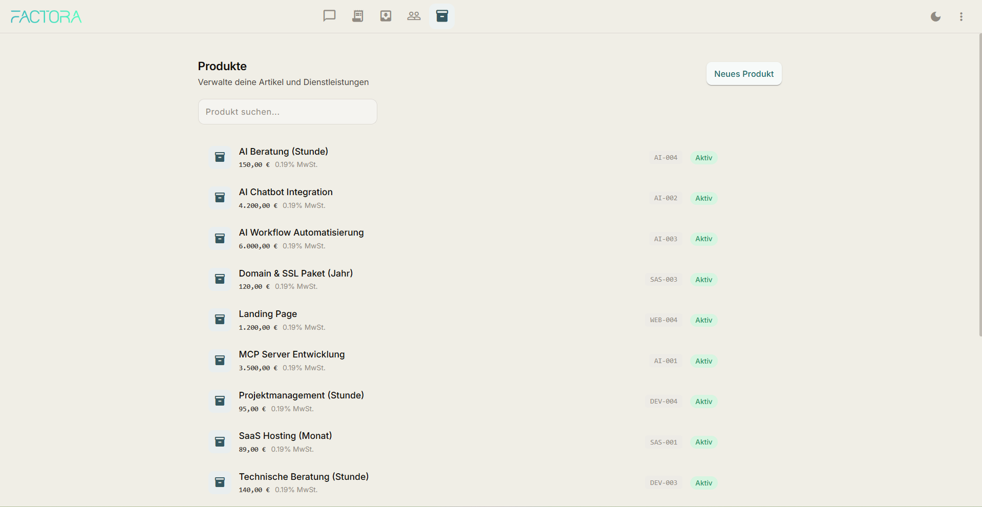Click the FACTORA logo
This screenshot has width=982, height=507.
[46, 17]
